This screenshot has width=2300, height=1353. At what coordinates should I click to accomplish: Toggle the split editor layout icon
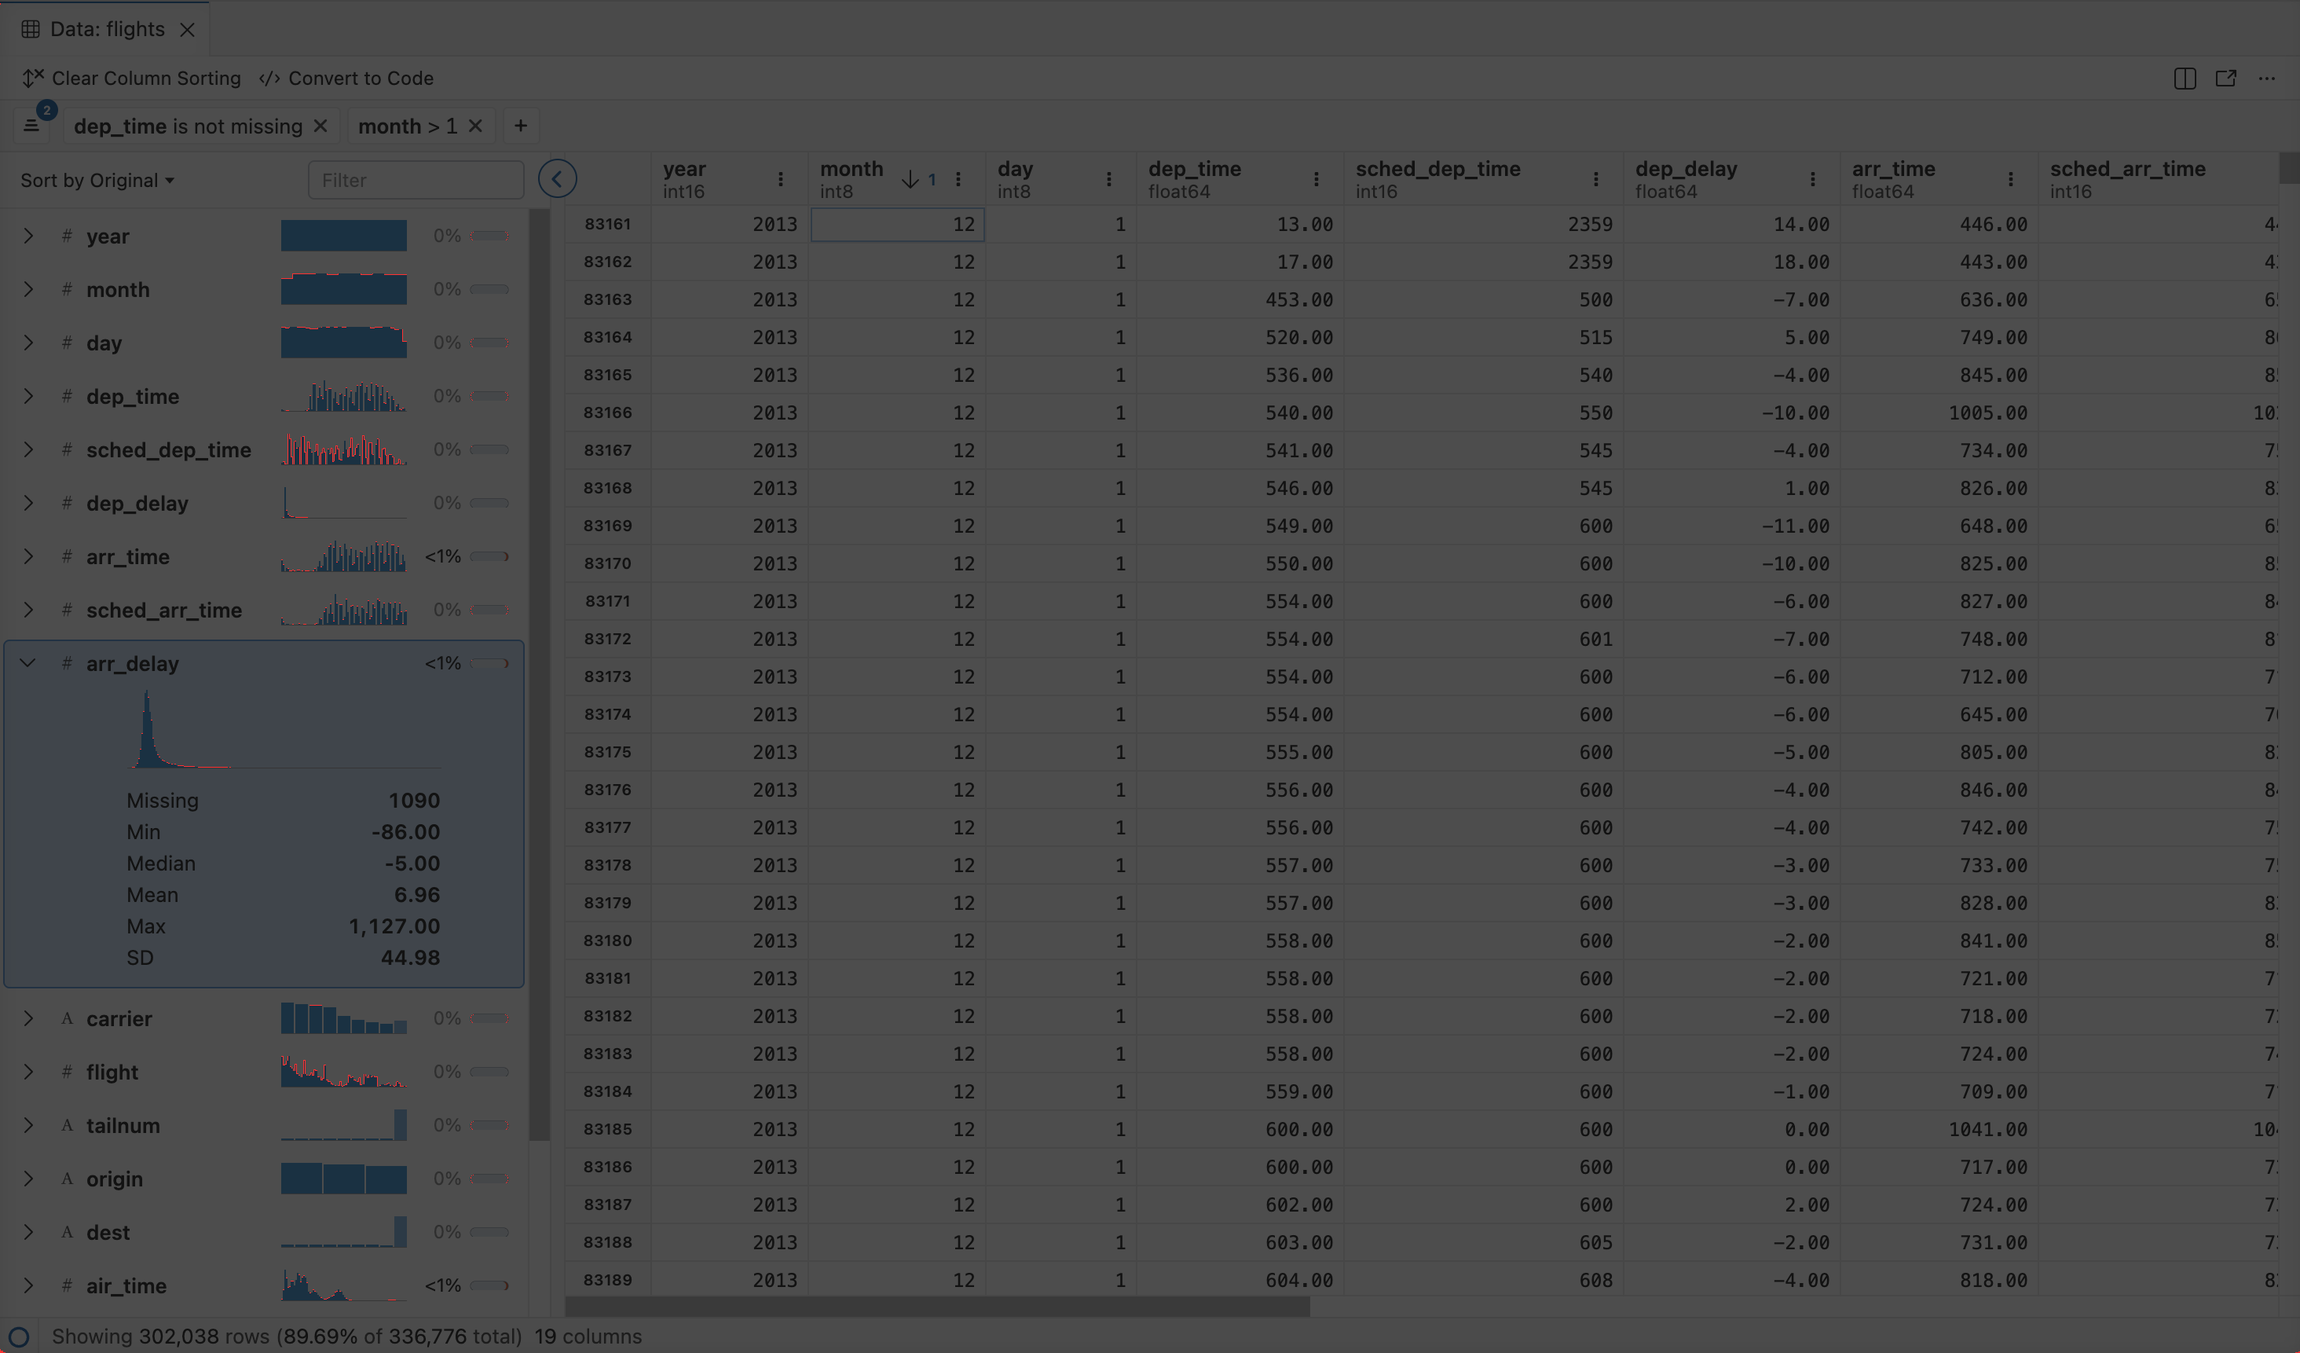pyautogui.click(x=2185, y=79)
